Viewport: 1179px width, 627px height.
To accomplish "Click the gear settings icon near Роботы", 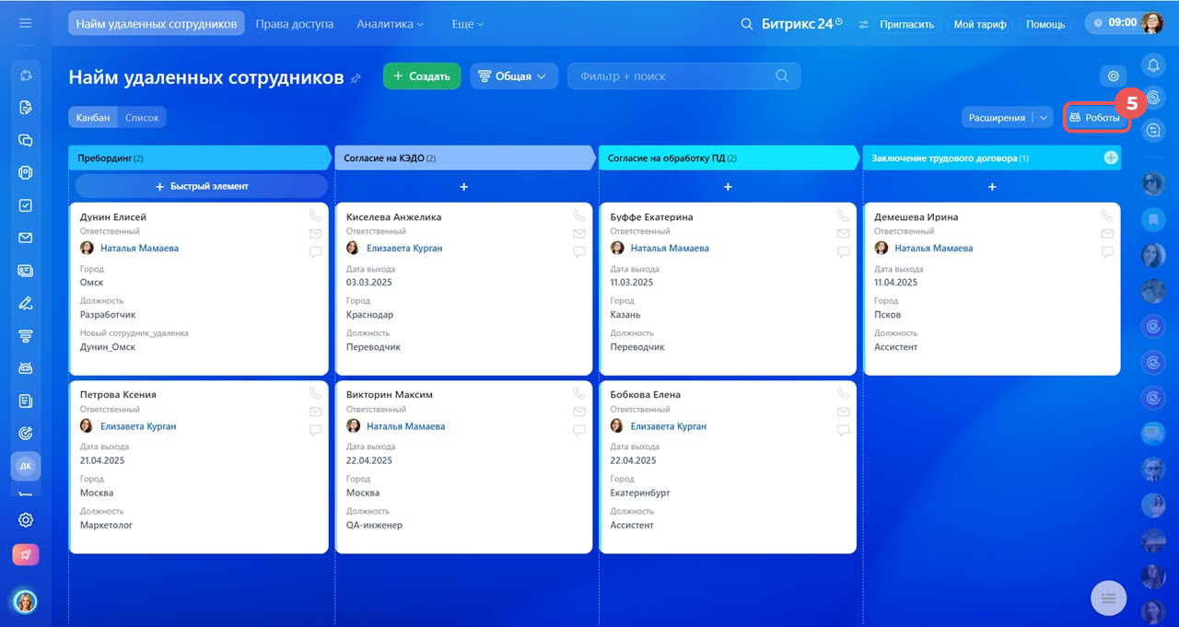I will [x=1114, y=76].
